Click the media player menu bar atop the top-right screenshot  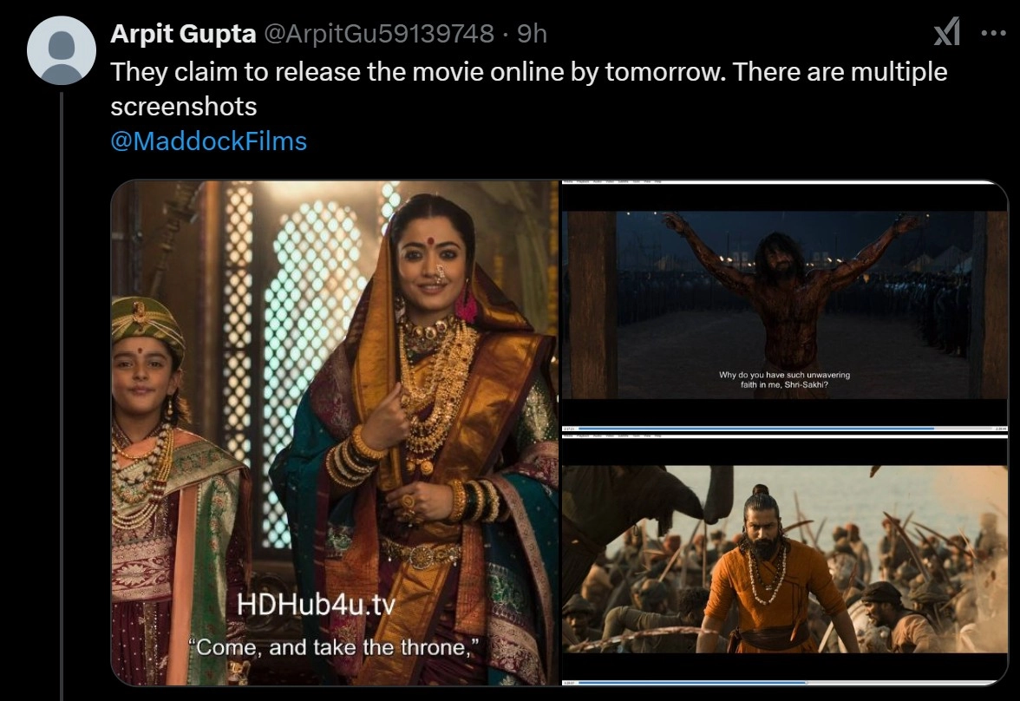coord(784,182)
